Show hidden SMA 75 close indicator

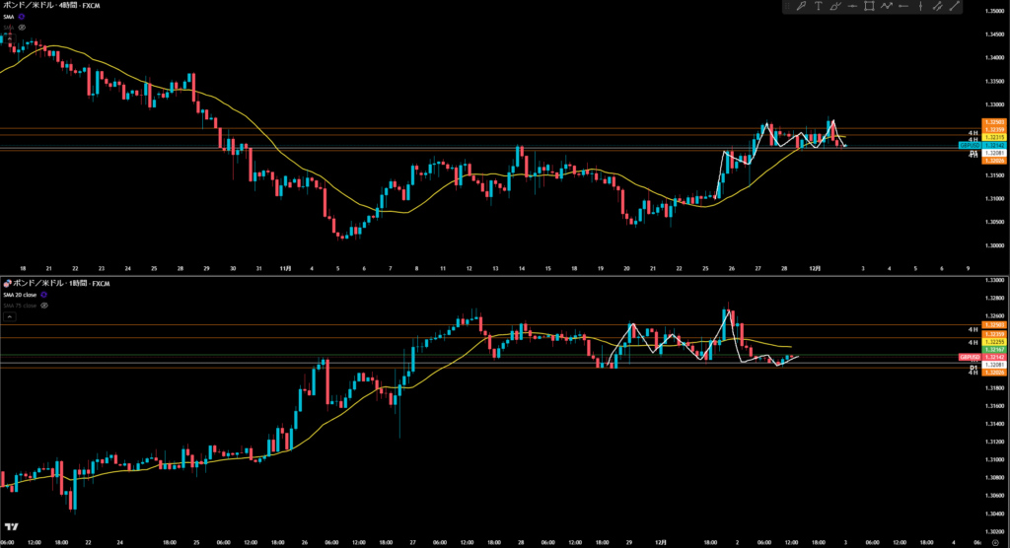pyautogui.click(x=44, y=306)
